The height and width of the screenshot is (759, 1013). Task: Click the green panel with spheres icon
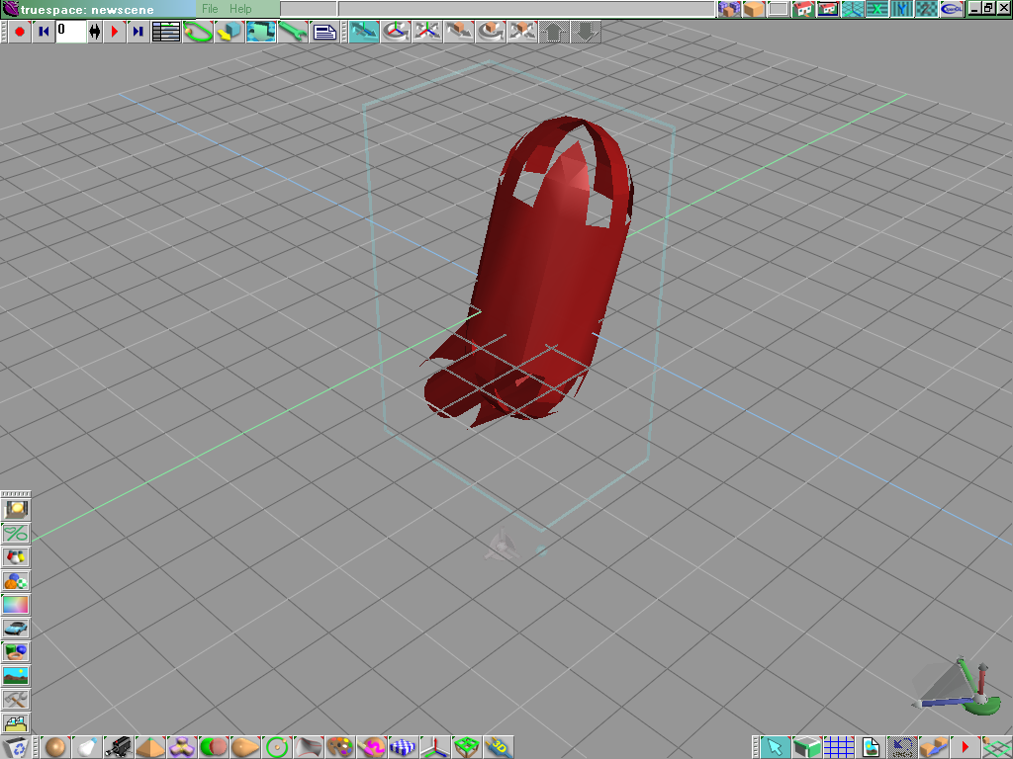click(x=16, y=652)
